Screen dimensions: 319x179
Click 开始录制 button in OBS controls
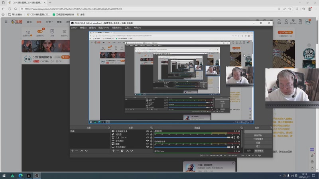(258, 135)
